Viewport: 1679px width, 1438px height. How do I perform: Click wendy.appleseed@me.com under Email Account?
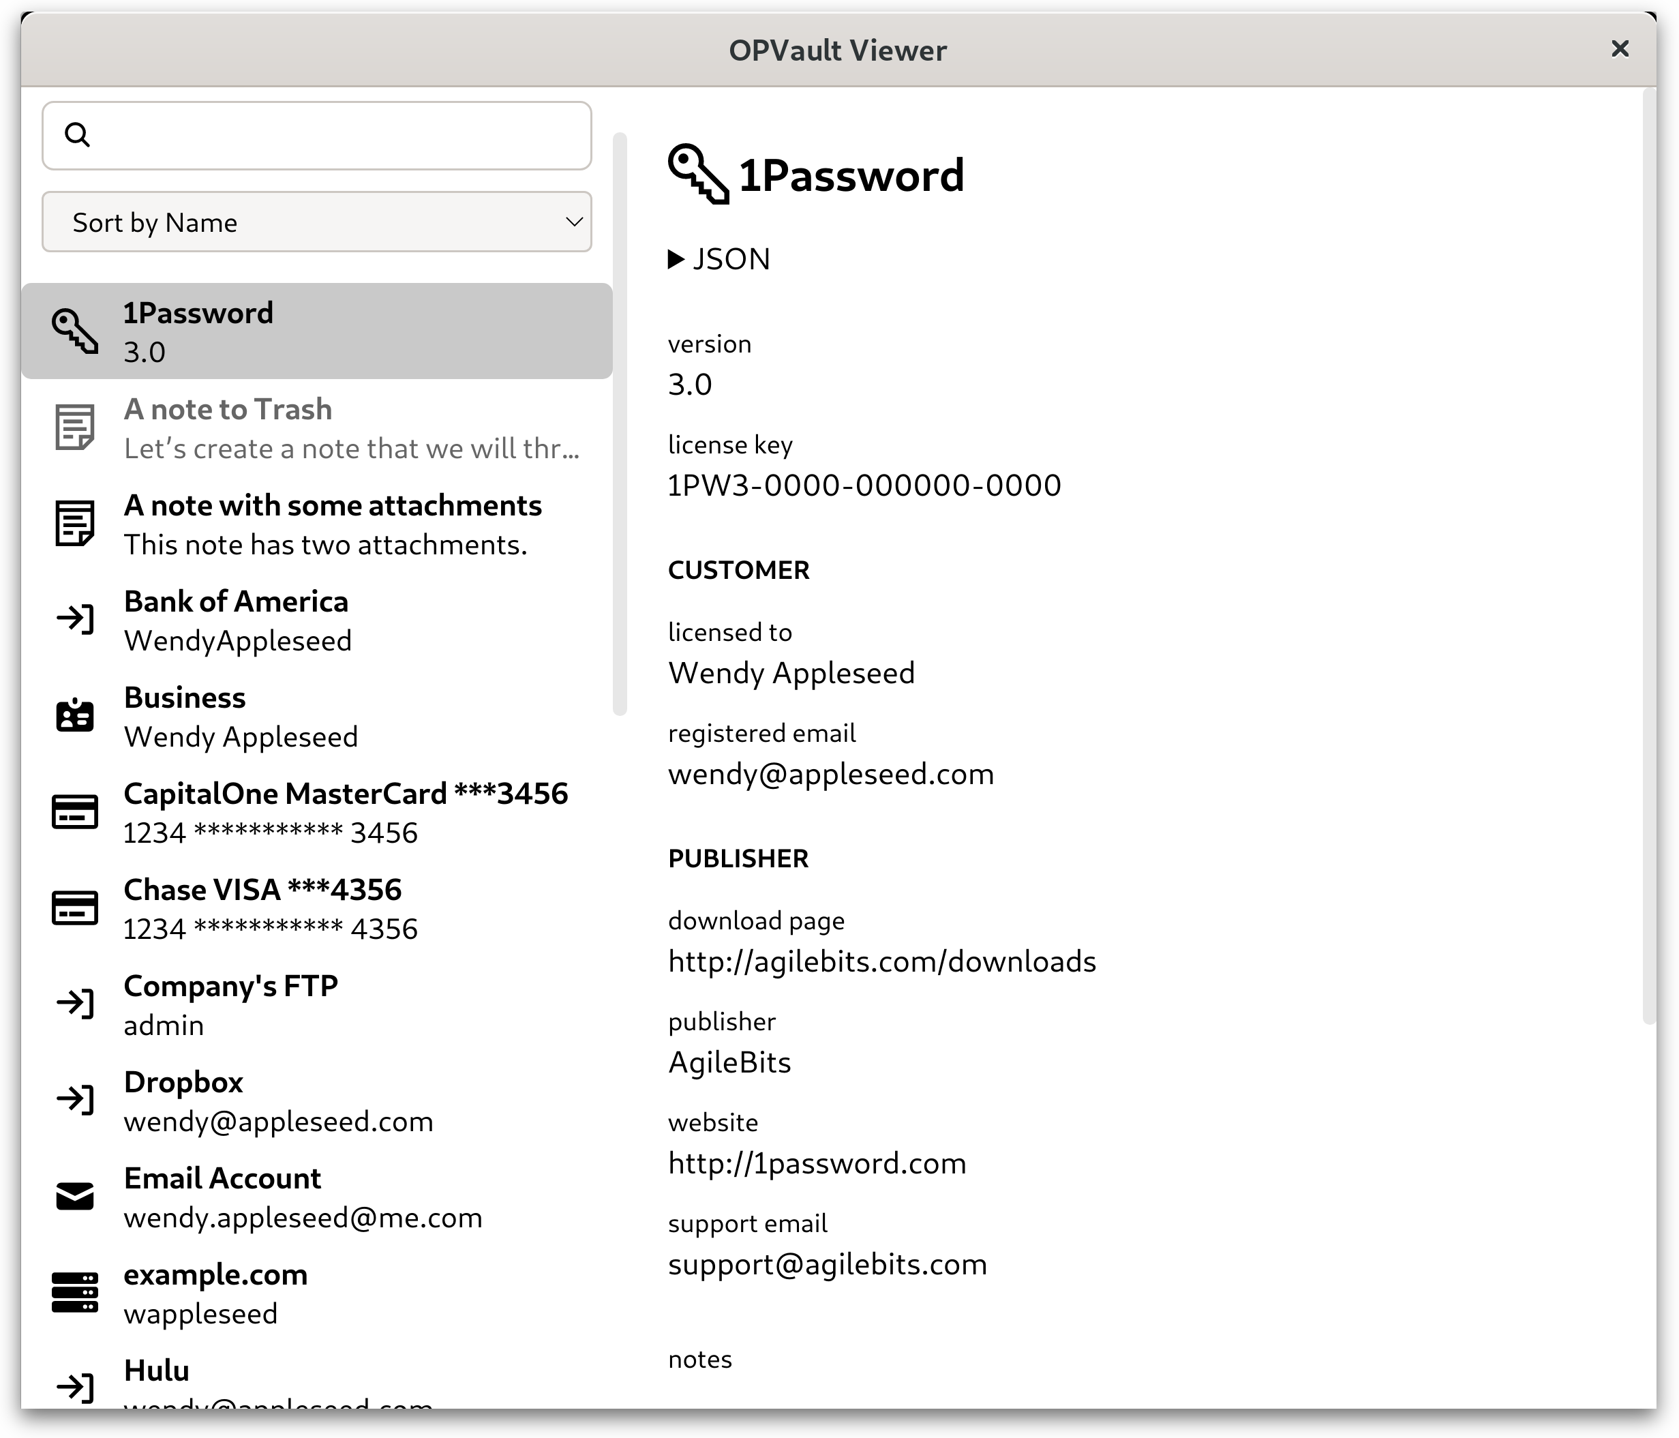(x=303, y=1218)
